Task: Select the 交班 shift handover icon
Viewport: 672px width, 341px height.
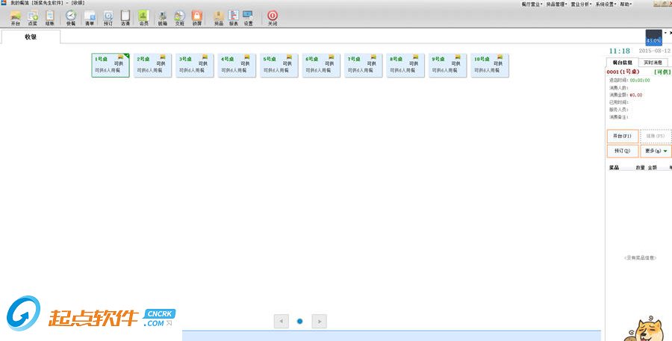Action: [179, 18]
